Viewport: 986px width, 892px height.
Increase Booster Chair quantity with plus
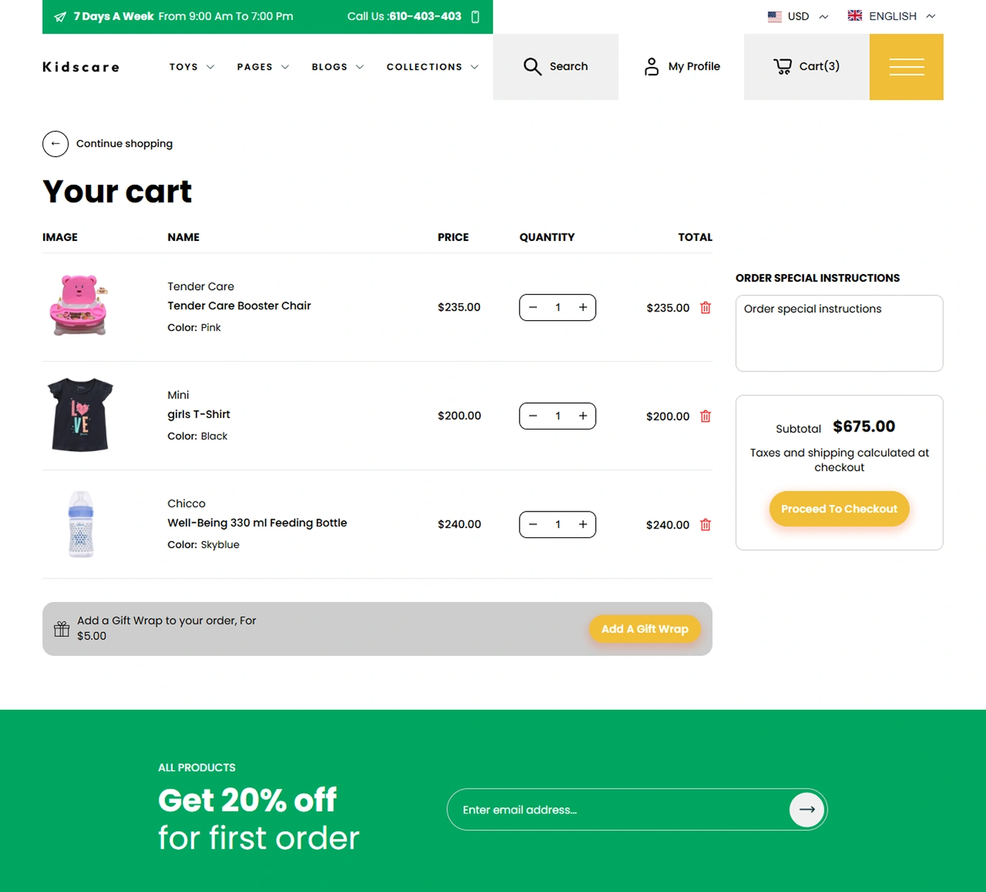click(x=583, y=307)
